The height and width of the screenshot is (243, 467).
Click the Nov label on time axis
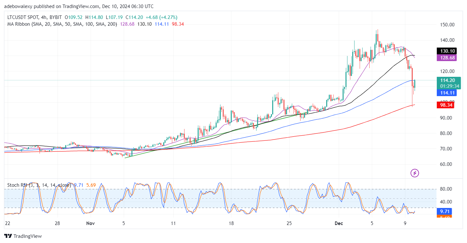(90, 223)
